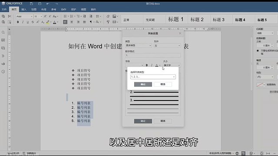Open the alignment dropdown in list settings

pyautogui.click(x=167, y=45)
